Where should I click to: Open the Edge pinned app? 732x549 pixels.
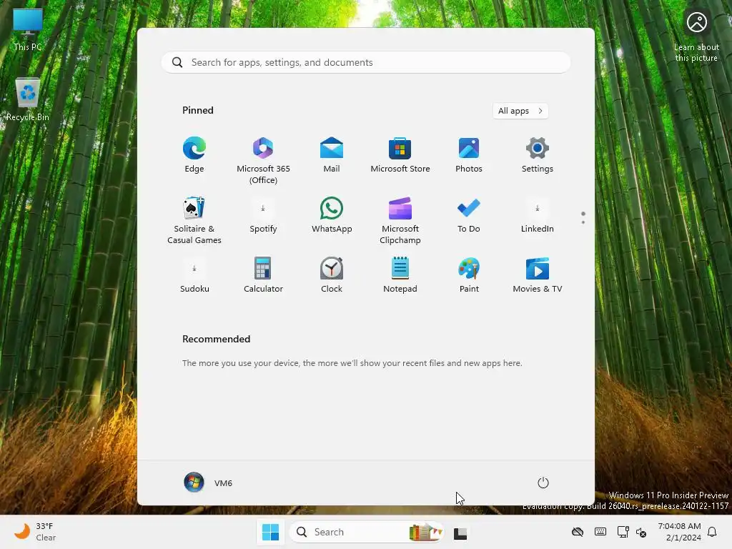point(194,155)
